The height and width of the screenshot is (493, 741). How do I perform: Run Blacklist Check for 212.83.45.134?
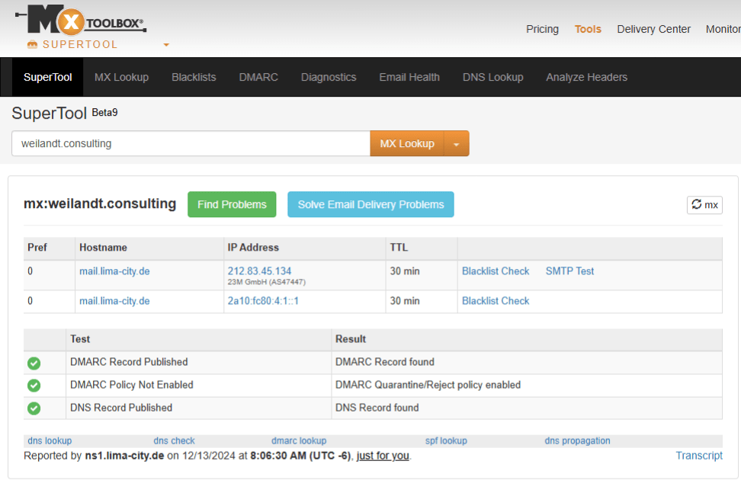point(496,271)
